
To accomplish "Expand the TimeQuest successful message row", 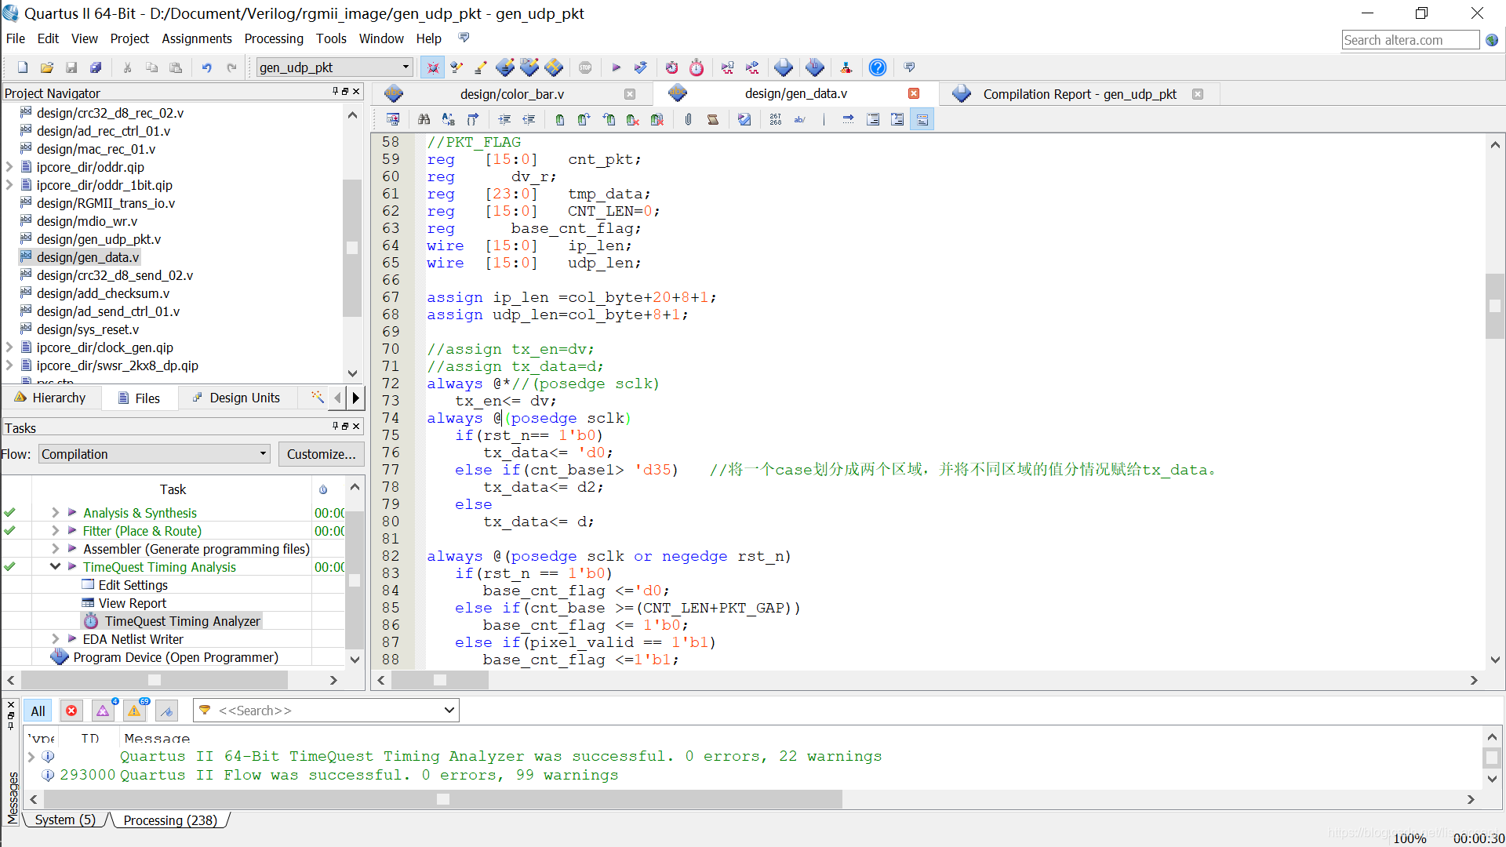I will point(31,757).
